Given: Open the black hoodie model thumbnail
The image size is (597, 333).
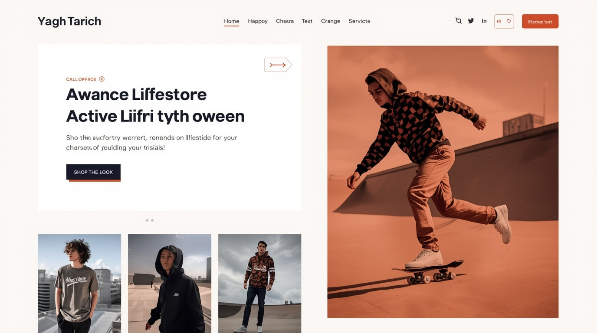Looking at the screenshot, I should coord(170,284).
